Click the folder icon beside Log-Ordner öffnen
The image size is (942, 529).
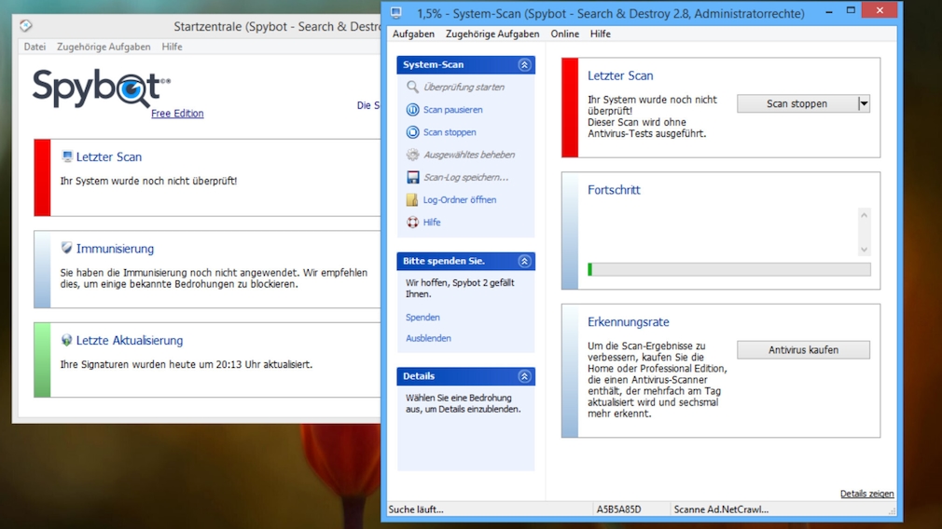[412, 199]
